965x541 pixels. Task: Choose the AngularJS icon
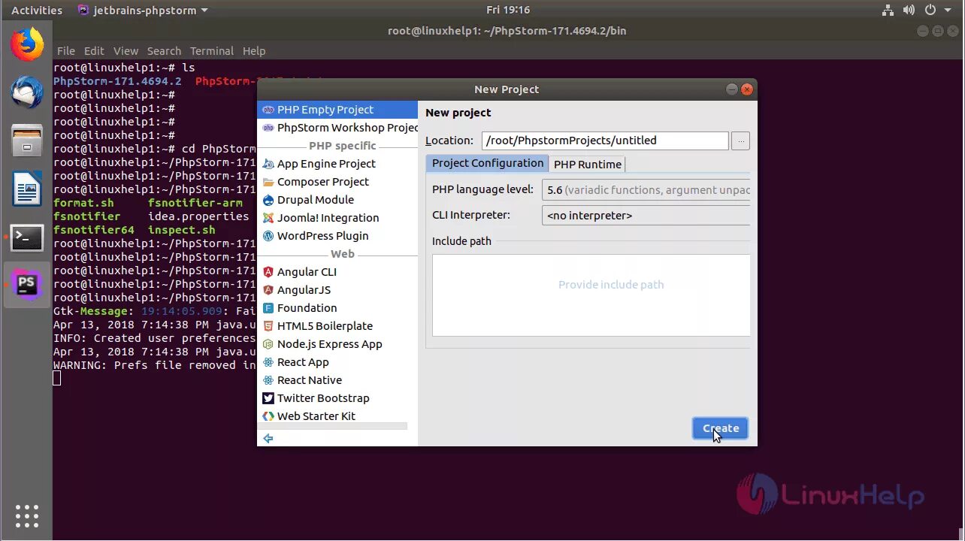coord(268,290)
